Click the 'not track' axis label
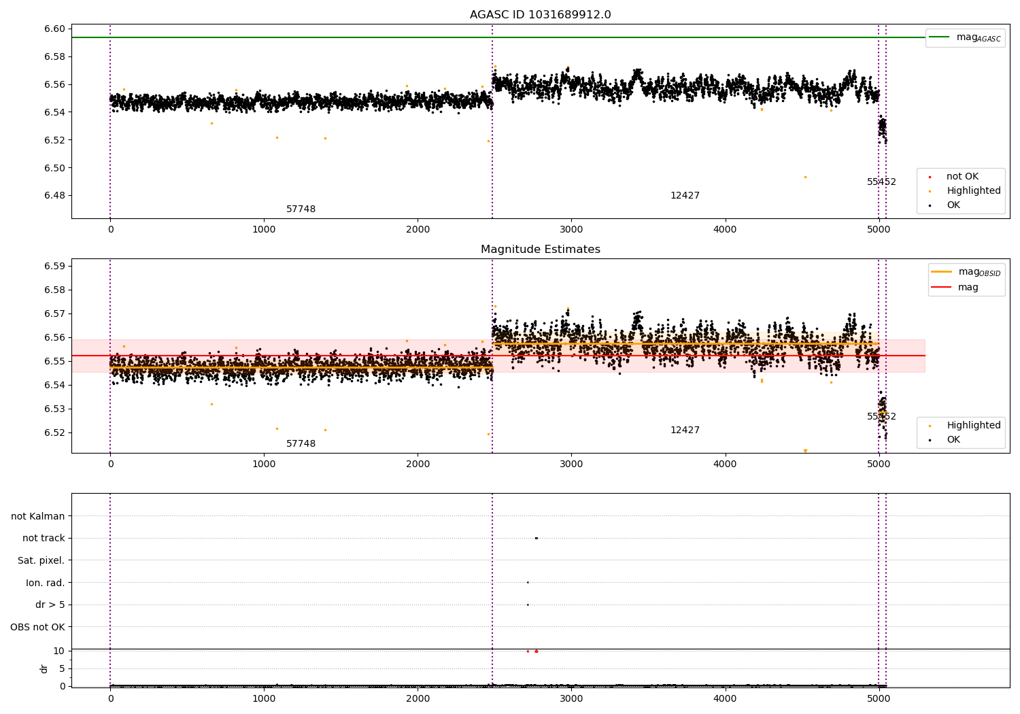The image size is (1020, 714). [x=44, y=539]
